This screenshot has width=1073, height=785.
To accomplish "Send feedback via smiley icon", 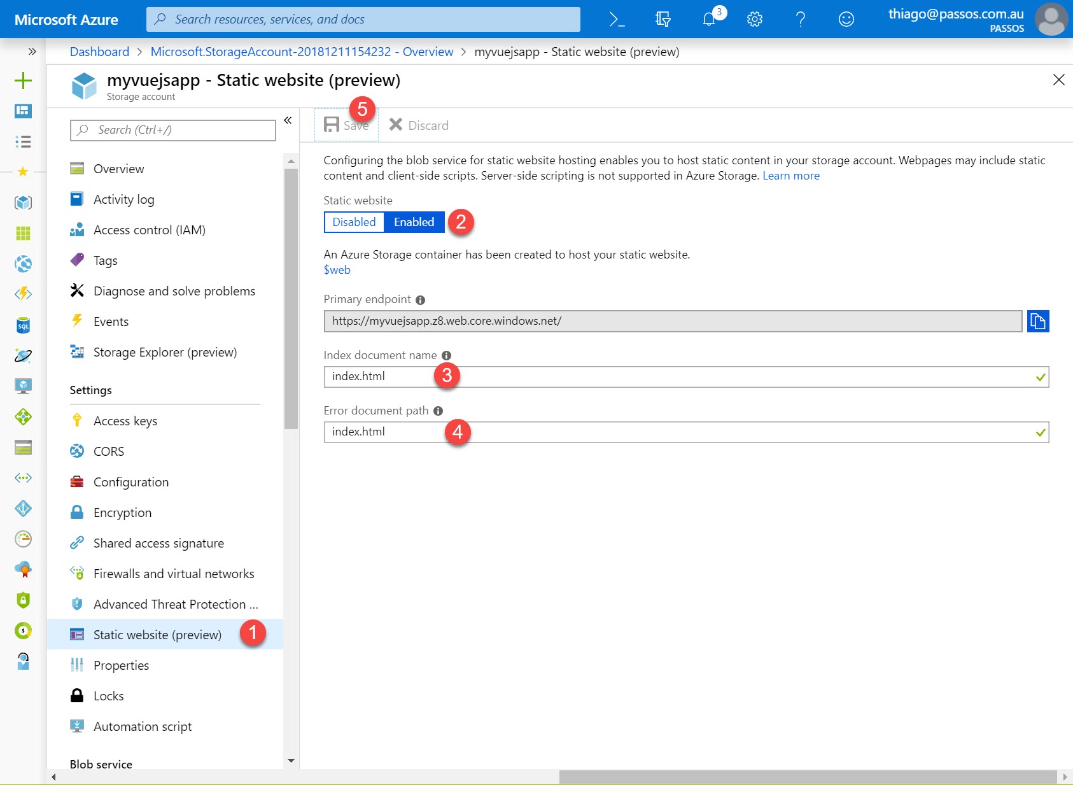I will (846, 19).
